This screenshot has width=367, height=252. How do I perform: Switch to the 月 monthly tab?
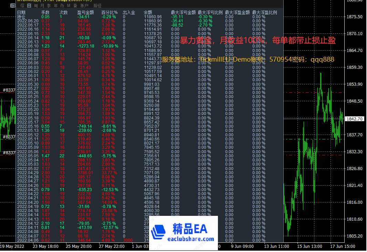pyautogui.click(x=42, y=6)
